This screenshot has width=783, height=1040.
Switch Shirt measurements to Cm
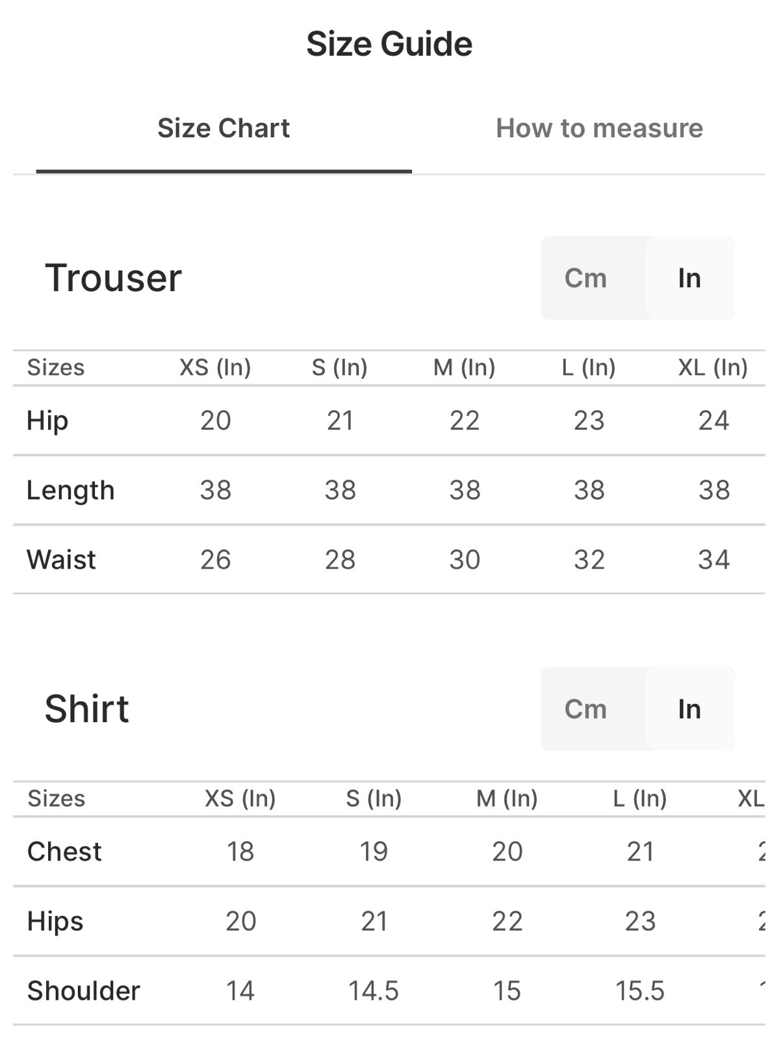pyautogui.click(x=585, y=709)
